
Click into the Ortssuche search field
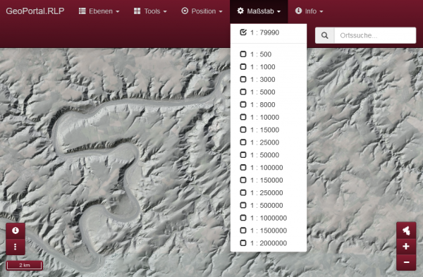(x=375, y=35)
